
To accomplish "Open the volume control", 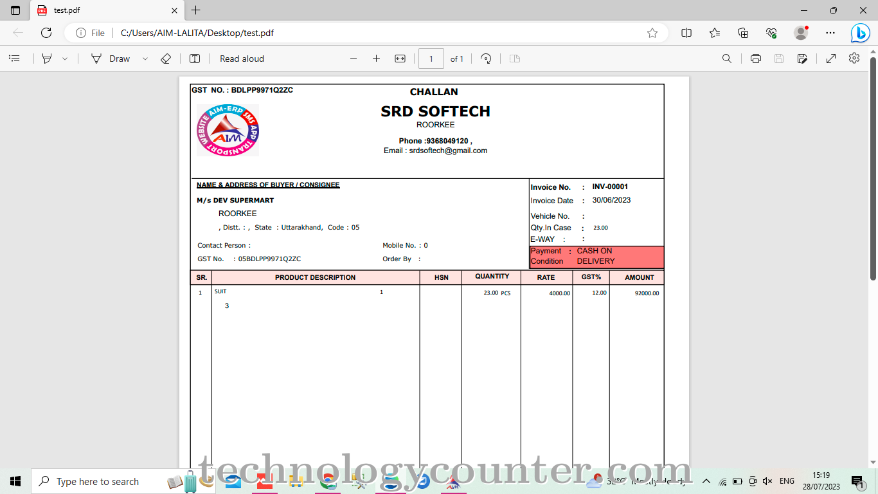I will (x=767, y=481).
